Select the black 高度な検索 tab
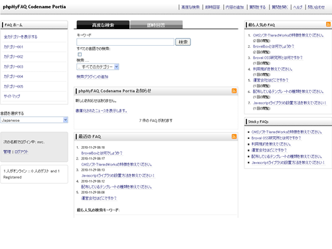 103,25
